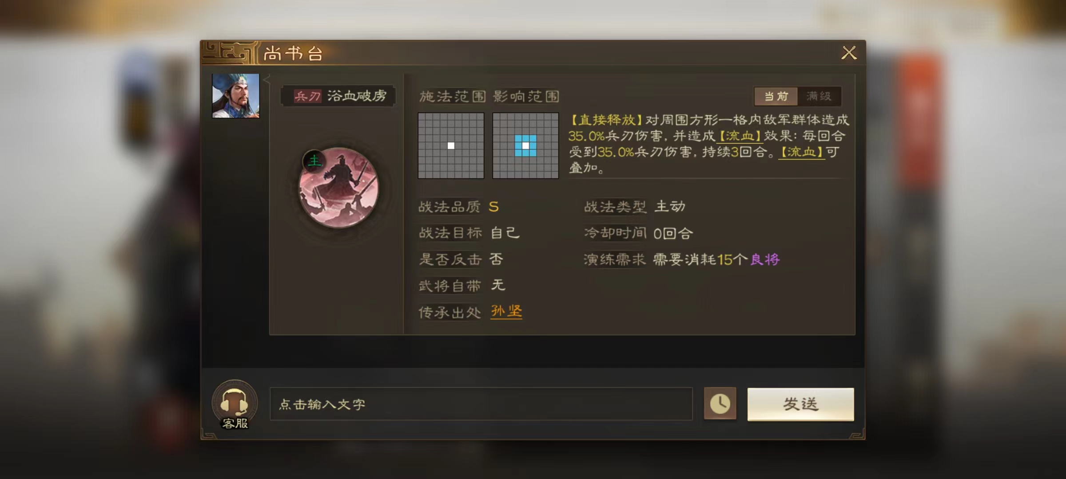Click the second 【流血】 link before 可叠加
This screenshot has width=1066, height=479.
pos(802,152)
